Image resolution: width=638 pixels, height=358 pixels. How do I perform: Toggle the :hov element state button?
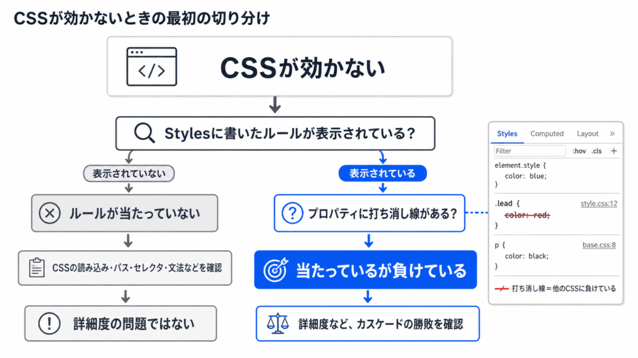579,151
